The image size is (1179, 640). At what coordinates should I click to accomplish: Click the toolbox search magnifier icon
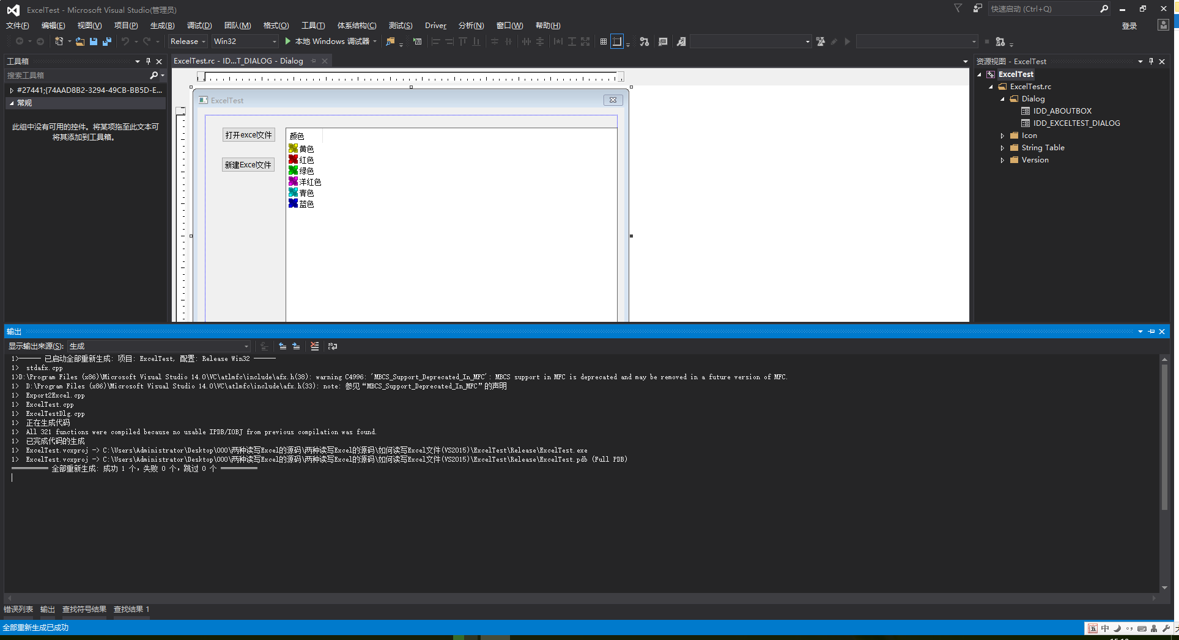click(x=153, y=75)
